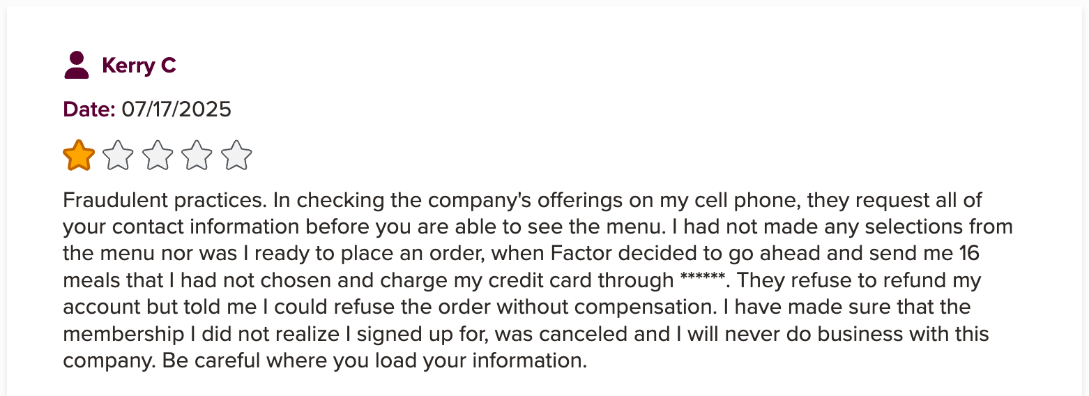Viewport: 1089px width, 396px height.
Task: Click the number "16" in the review
Action: [x=970, y=254]
